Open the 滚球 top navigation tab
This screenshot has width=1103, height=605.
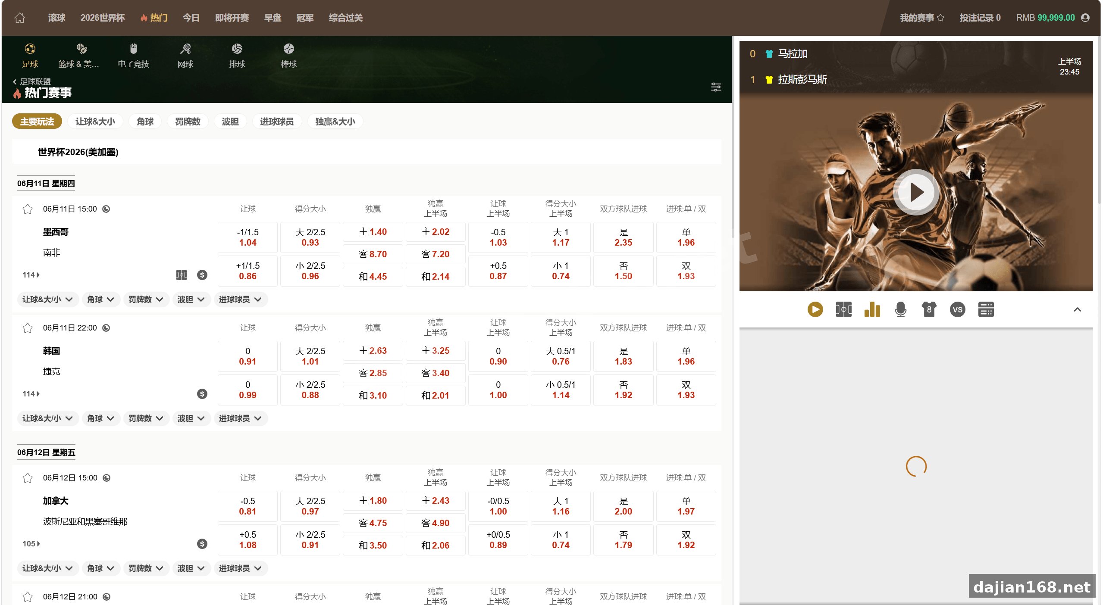(x=56, y=18)
